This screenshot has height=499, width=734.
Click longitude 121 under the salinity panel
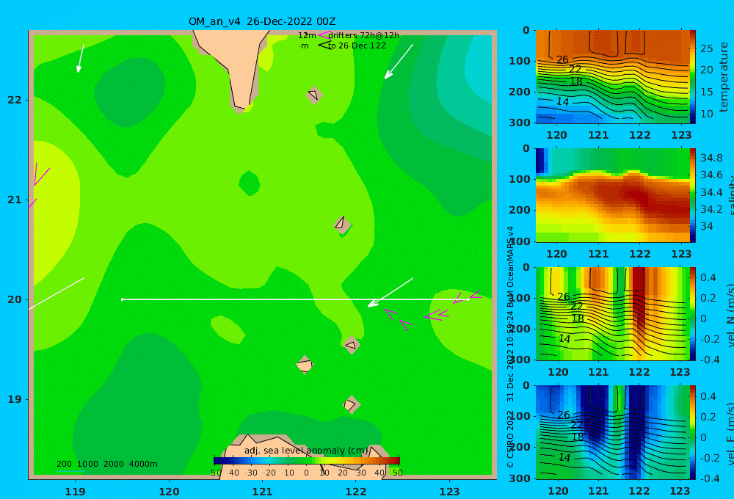pyautogui.click(x=599, y=254)
